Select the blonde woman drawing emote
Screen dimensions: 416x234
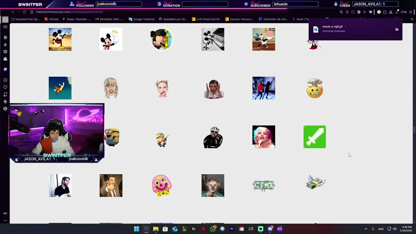(111, 88)
